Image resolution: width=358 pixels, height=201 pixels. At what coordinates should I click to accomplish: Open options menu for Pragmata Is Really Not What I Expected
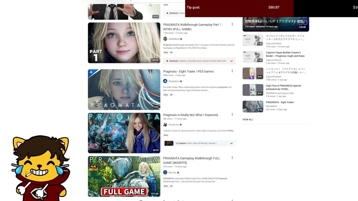[x=232, y=114]
